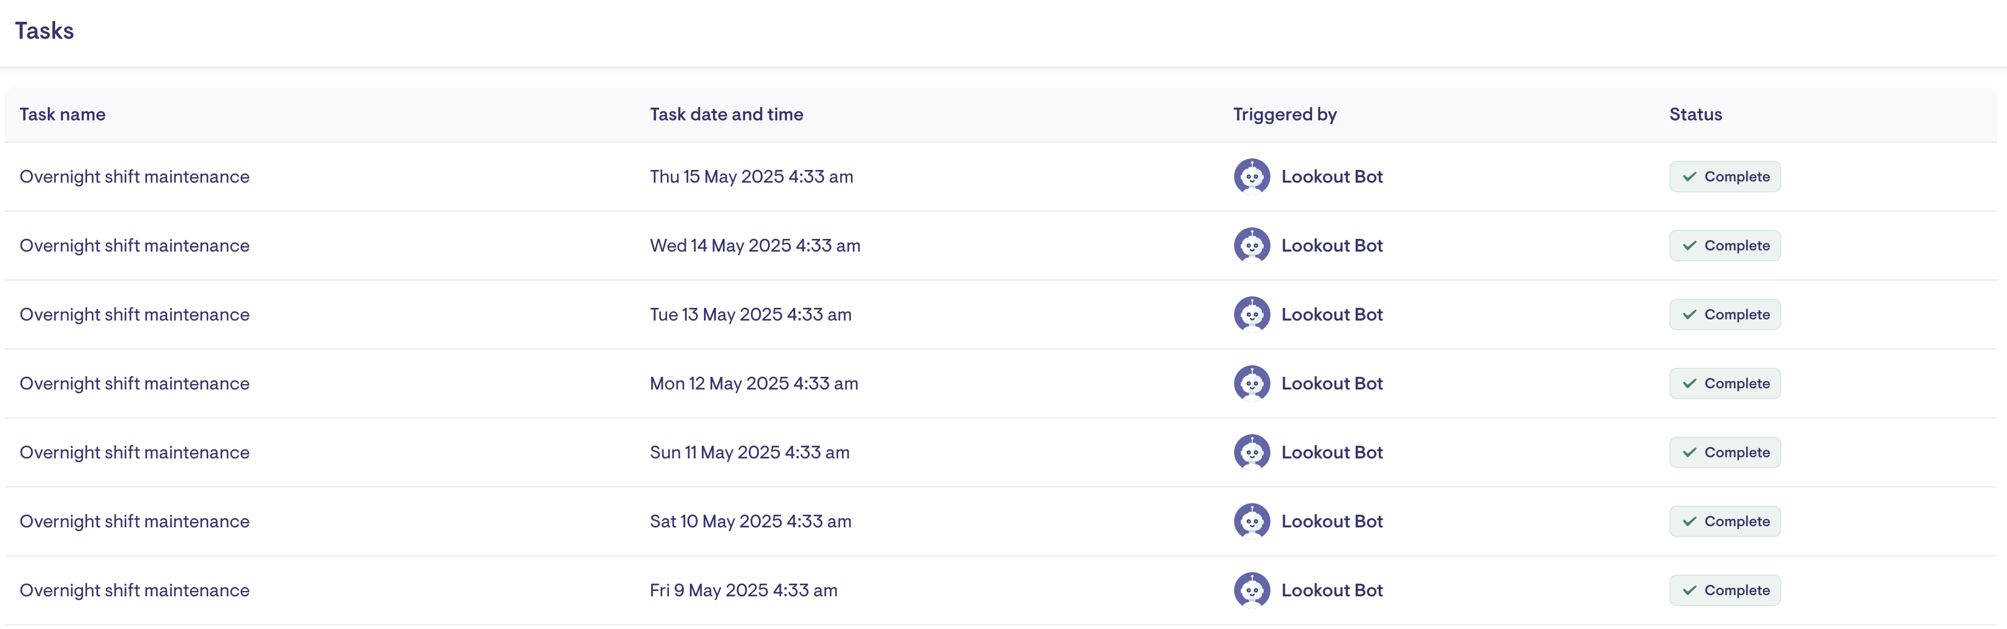Open Overnight shift maintenance task from Fri 9 May
The width and height of the screenshot is (2007, 629).
click(x=134, y=590)
